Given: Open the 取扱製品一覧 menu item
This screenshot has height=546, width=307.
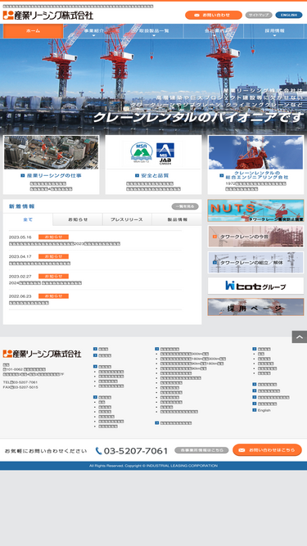Looking at the screenshot, I should point(154,31).
